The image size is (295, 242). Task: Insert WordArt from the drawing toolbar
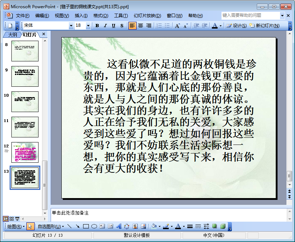118,226
